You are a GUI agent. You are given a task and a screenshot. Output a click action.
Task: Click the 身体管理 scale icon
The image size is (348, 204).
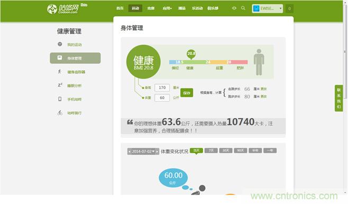pyautogui.click(x=60, y=58)
